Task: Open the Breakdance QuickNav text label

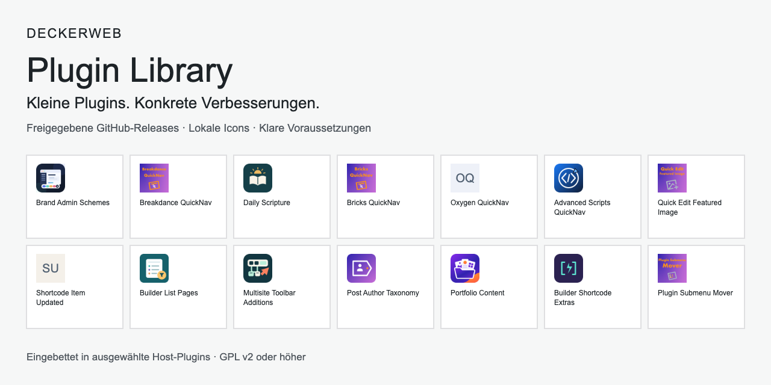Action: [176, 203]
